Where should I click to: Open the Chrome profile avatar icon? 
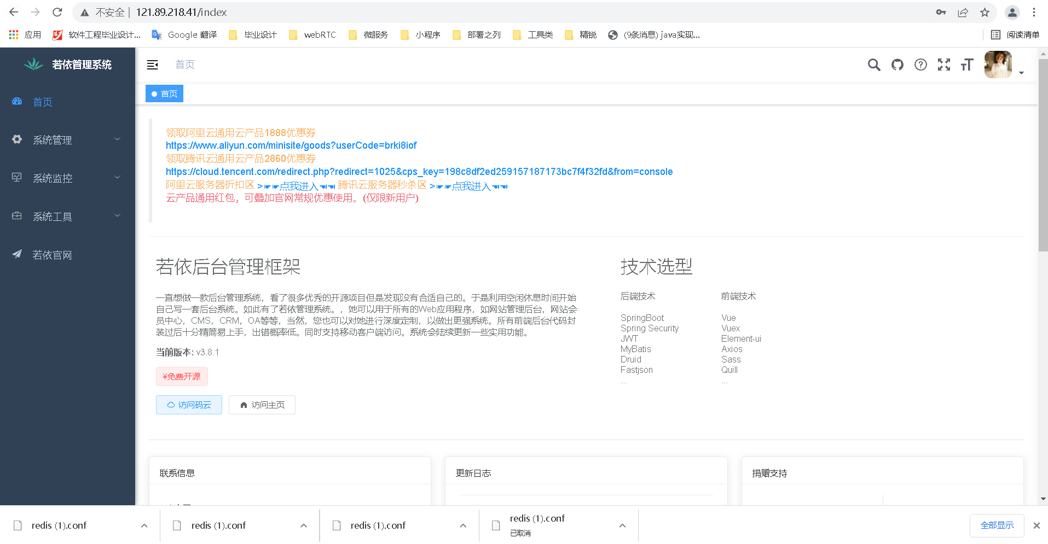[1012, 12]
